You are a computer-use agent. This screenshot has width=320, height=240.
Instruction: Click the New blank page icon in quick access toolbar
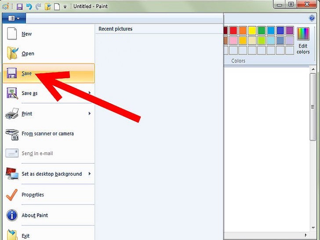(x=57, y=7)
